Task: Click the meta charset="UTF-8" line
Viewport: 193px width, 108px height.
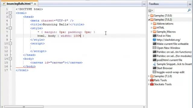Action: [52, 21]
